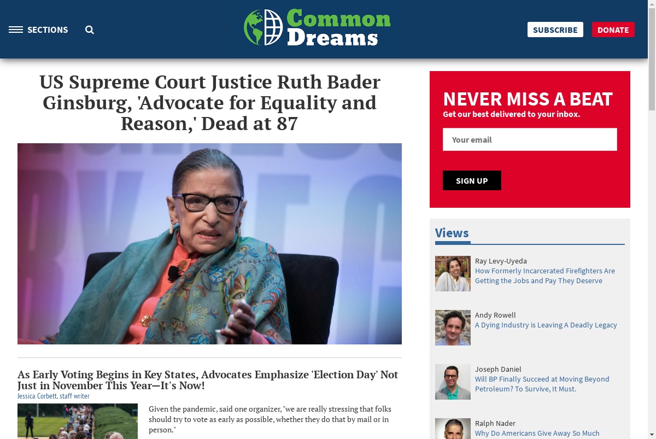The height and width of the screenshot is (439, 656).
Task: Click the early voting article thumbnail
Action: tap(78, 421)
